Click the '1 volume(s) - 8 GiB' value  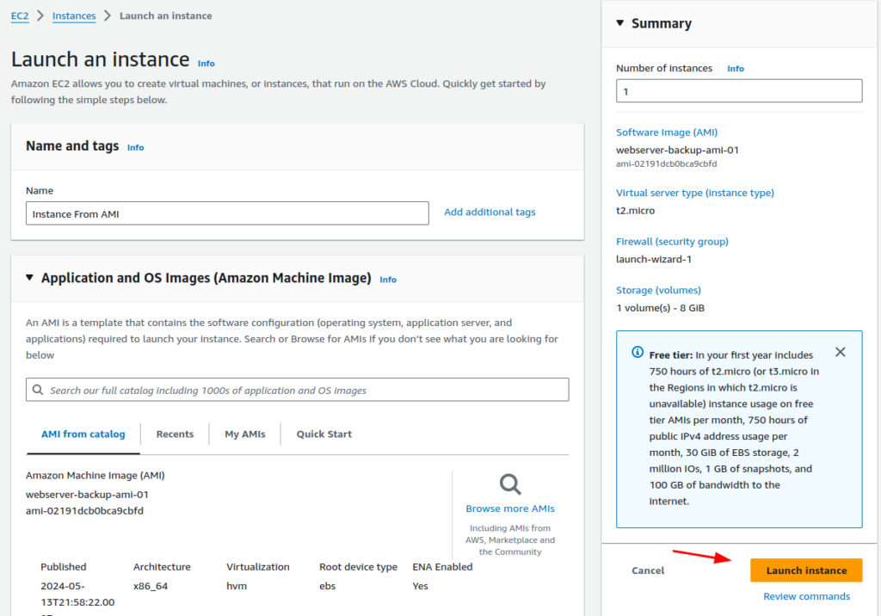(x=660, y=308)
